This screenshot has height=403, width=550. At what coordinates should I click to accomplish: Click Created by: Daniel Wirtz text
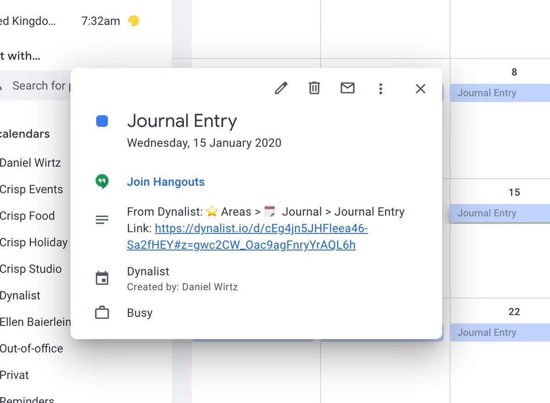(182, 287)
